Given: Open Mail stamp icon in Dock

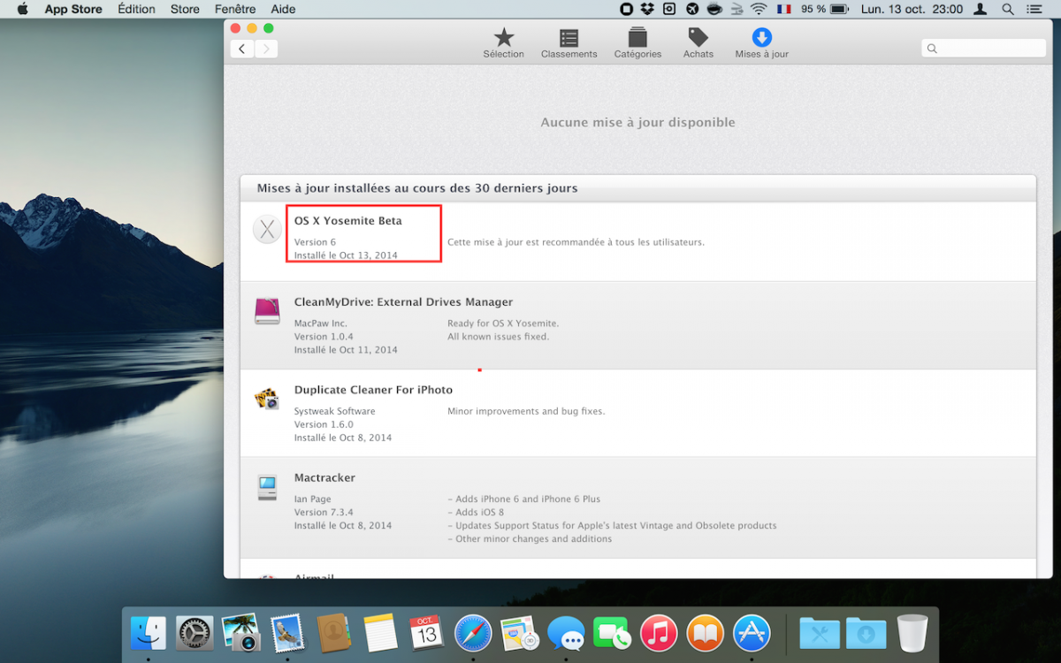Looking at the screenshot, I should 287,633.
